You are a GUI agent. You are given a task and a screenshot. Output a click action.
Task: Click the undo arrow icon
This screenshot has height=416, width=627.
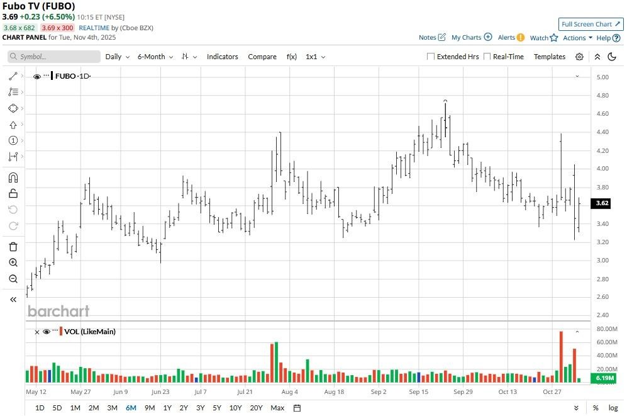pos(13,210)
